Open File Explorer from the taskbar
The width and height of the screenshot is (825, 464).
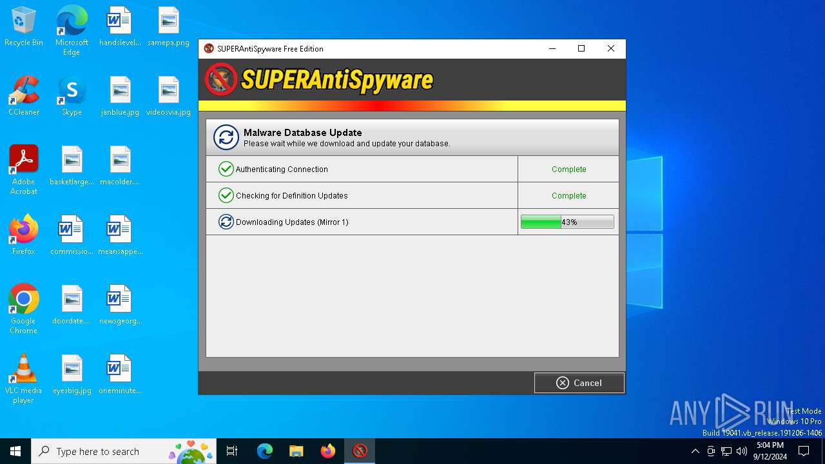tap(296, 451)
